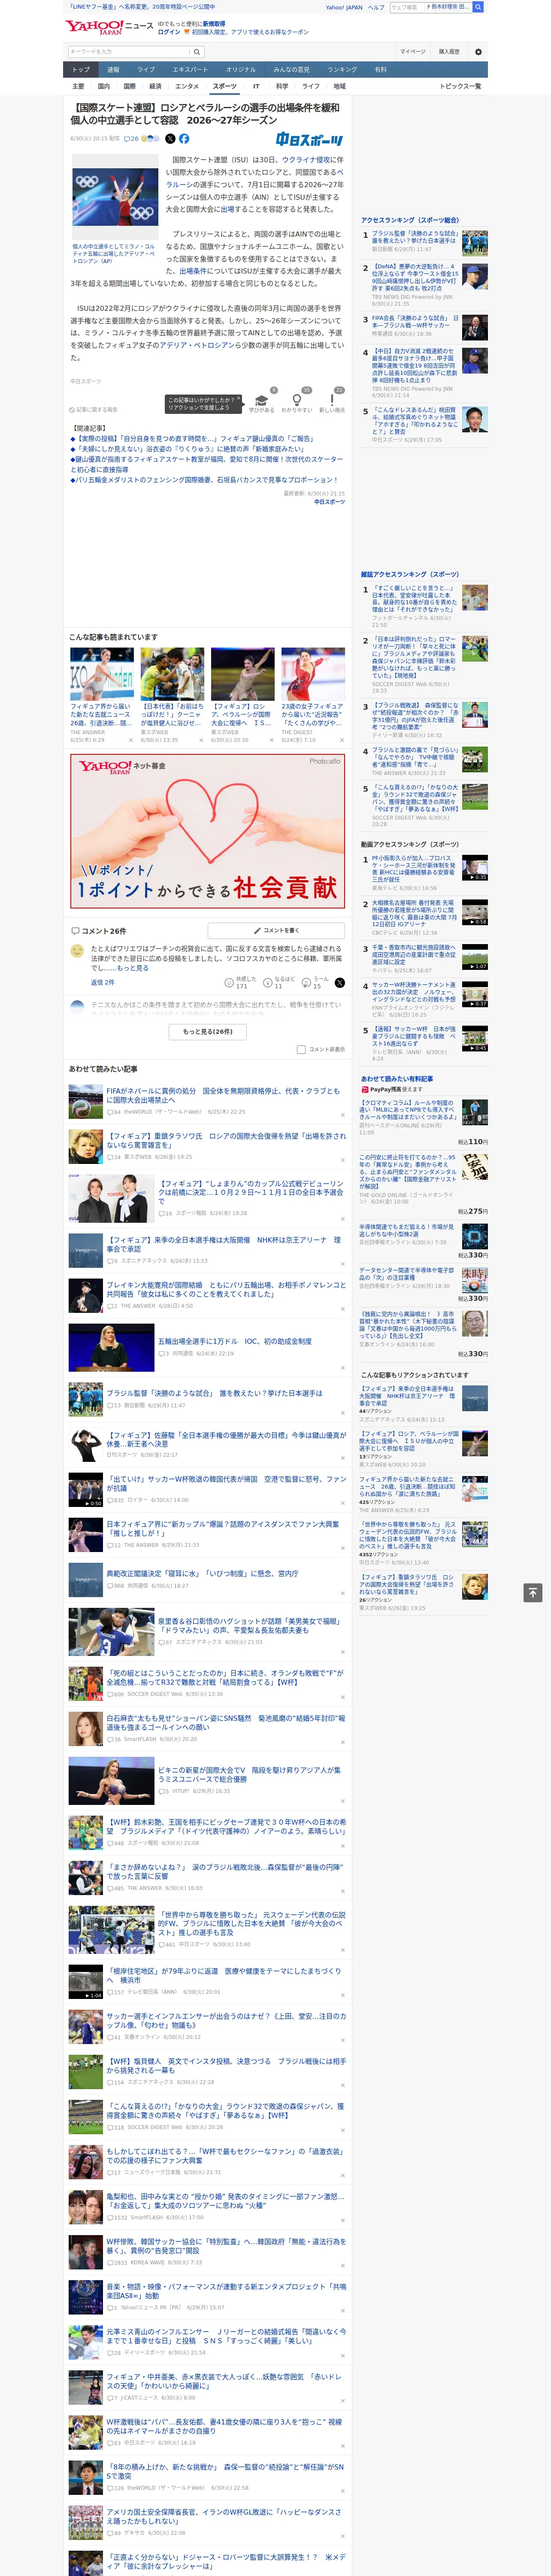Open the 新規取得 ID link

(214, 23)
